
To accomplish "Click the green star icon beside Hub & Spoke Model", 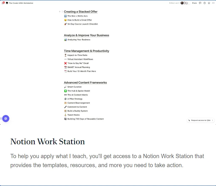I will click(x=65, y=91).
